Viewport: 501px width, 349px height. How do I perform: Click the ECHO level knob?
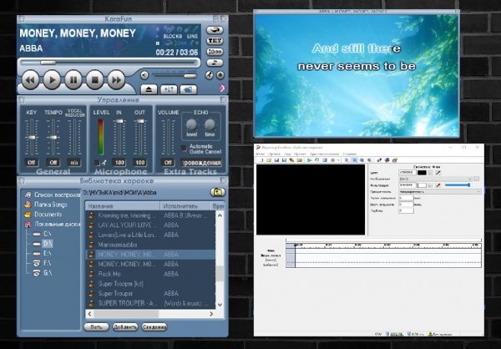click(x=191, y=124)
